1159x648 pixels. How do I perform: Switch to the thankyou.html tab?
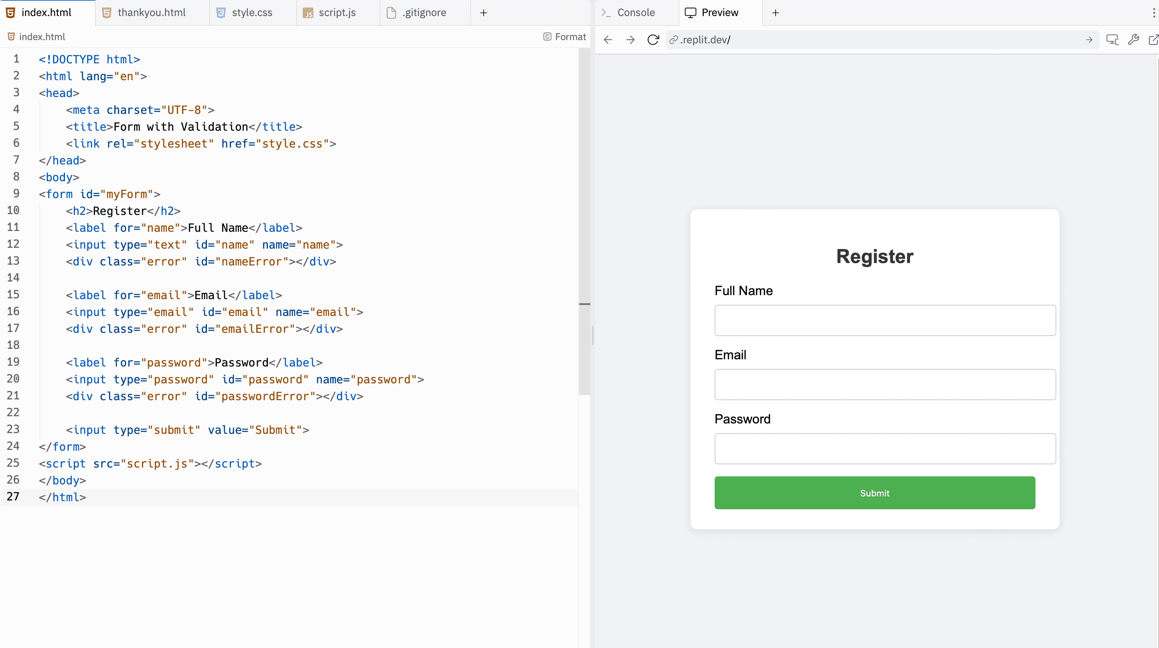(x=152, y=12)
